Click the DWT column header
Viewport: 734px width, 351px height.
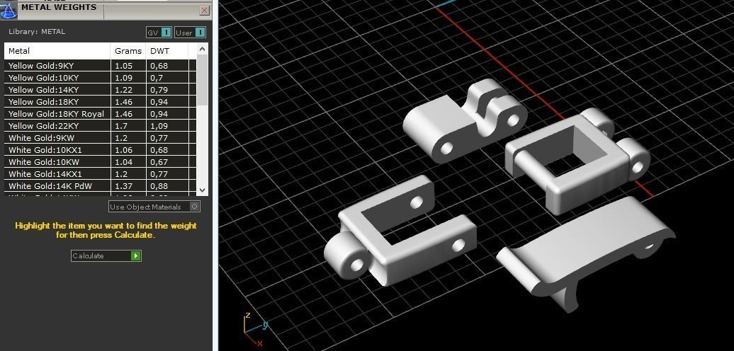click(x=167, y=51)
